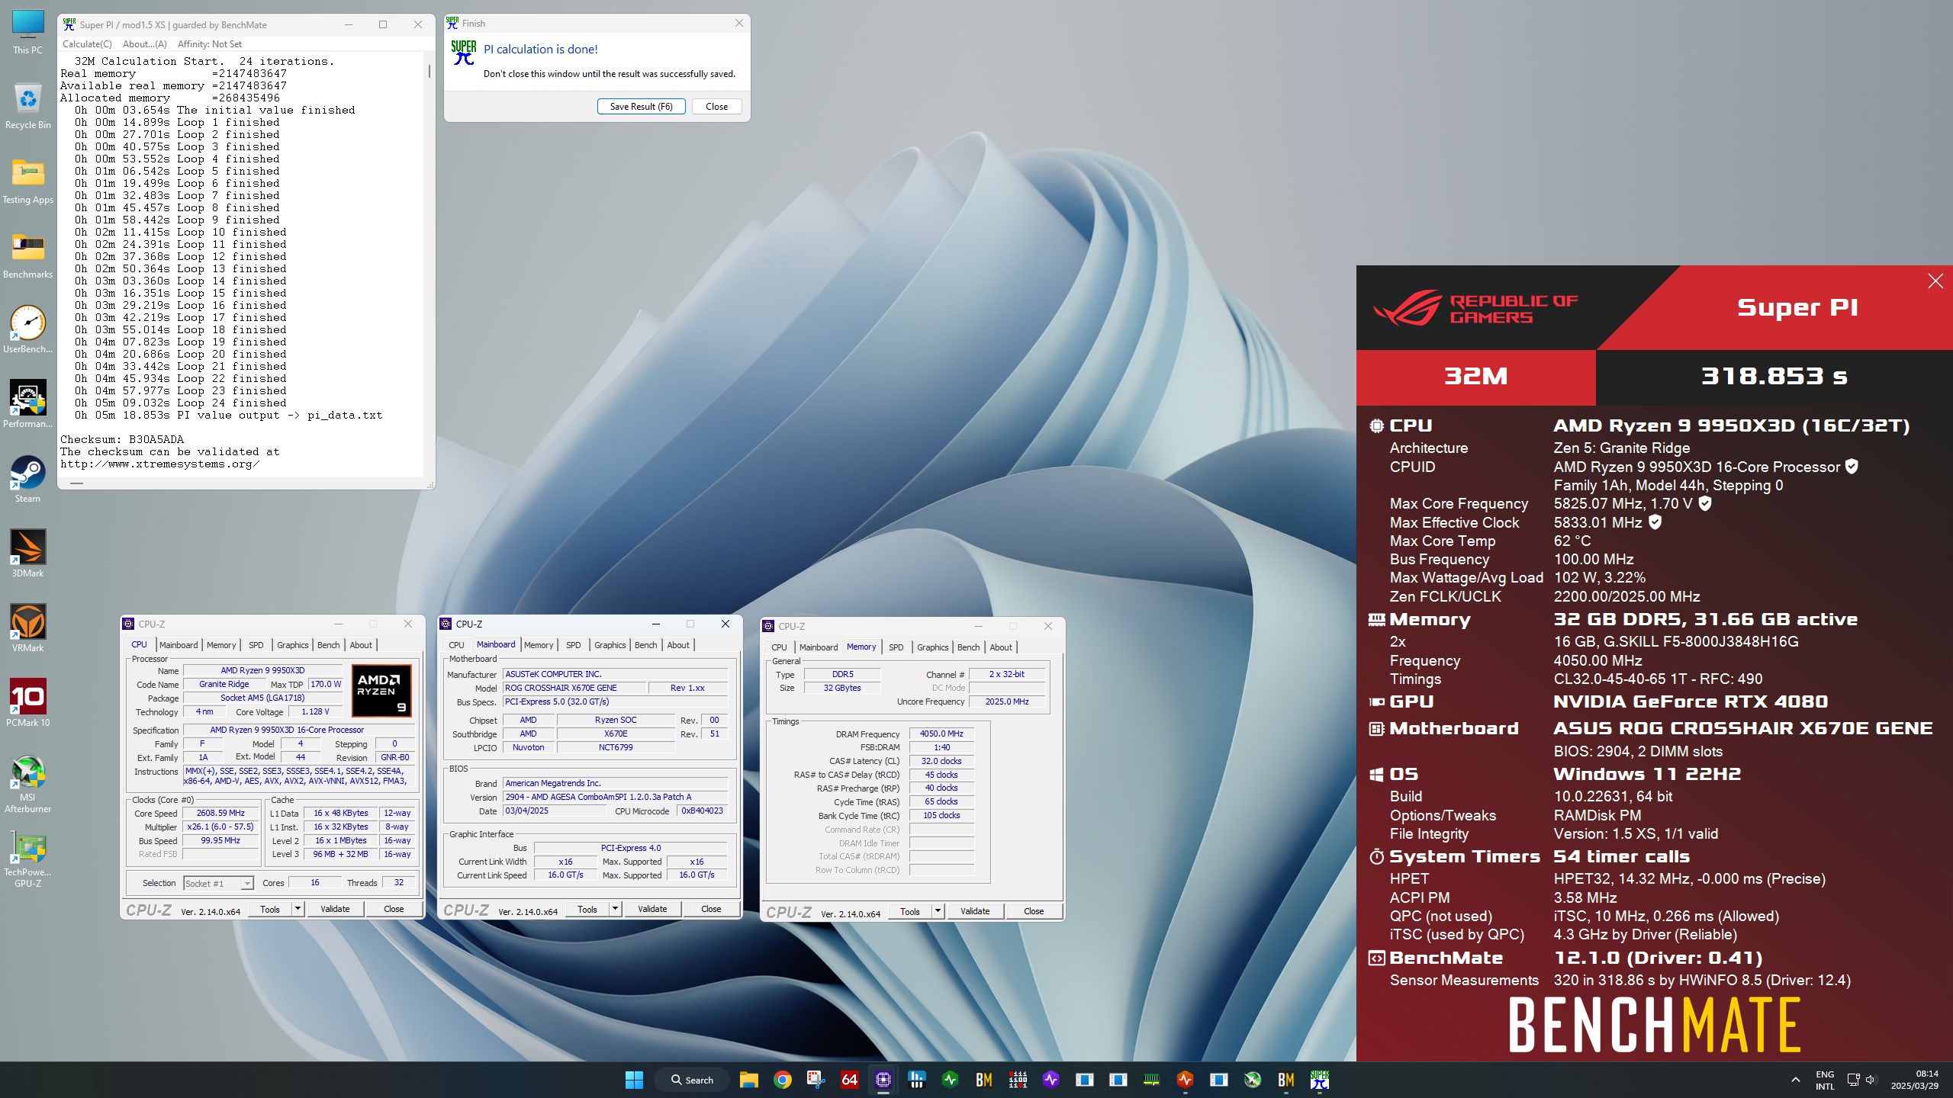This screenshot has height=1098, width=1953.
Task: Launch UserBenchmark from the desktop
Action: point(27,329)
